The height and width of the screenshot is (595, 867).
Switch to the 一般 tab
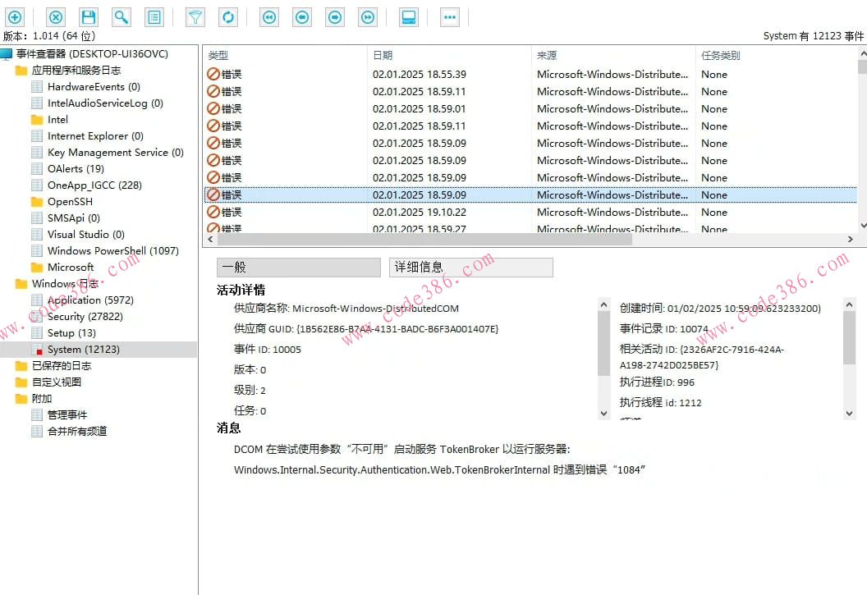click(x=298, y=267)
